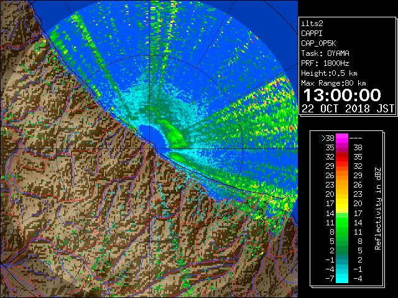The width and height of the screenshot is (398, 298).
Task: Click the orange 26-29 dBZ legend color
Action: pos(342,176)
